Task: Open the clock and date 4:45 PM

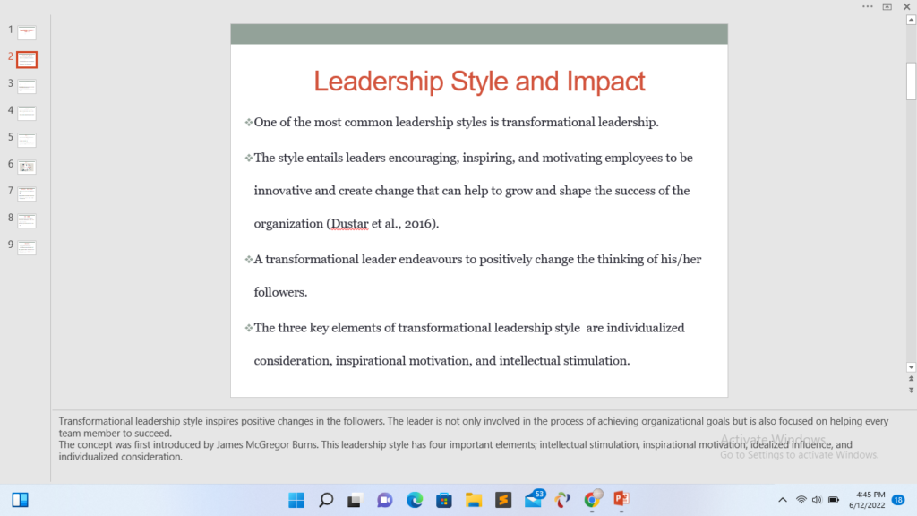Action: point(870,500)
